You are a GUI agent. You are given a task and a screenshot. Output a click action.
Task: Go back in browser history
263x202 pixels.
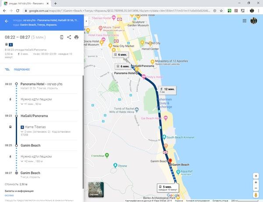[4, 11]
